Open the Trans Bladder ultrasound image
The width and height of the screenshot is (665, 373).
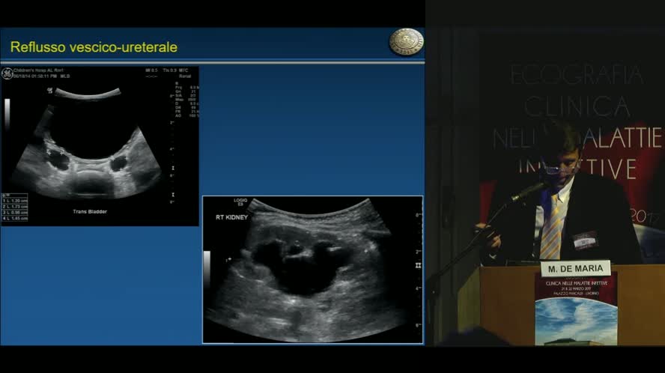click(99, 146)
